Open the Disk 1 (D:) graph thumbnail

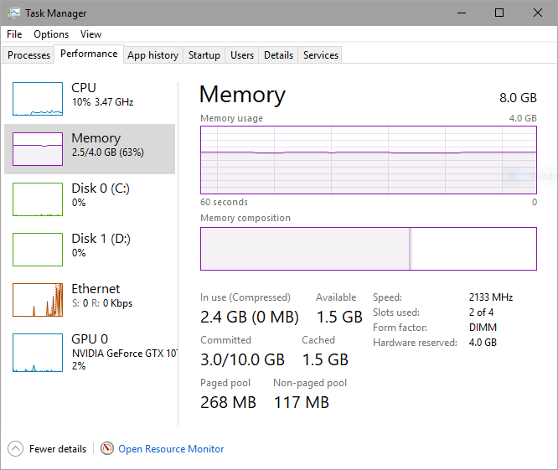pyautogui.click(x=38, y=250)
